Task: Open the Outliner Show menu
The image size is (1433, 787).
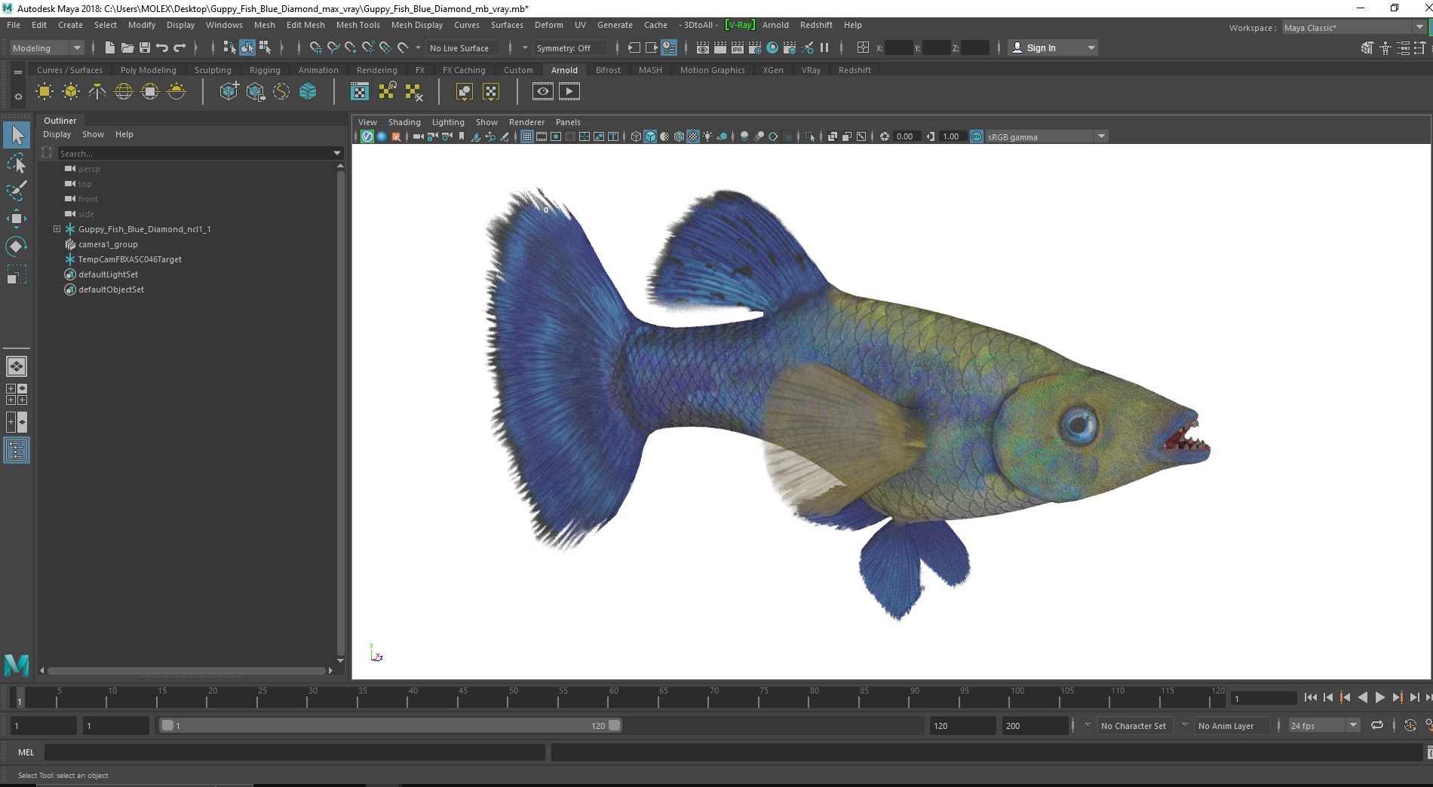Action: point(93,134)
